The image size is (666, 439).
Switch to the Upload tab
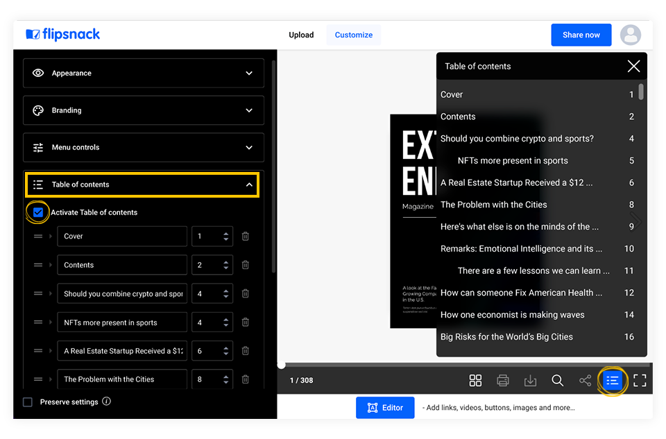[x=301, y=35]
